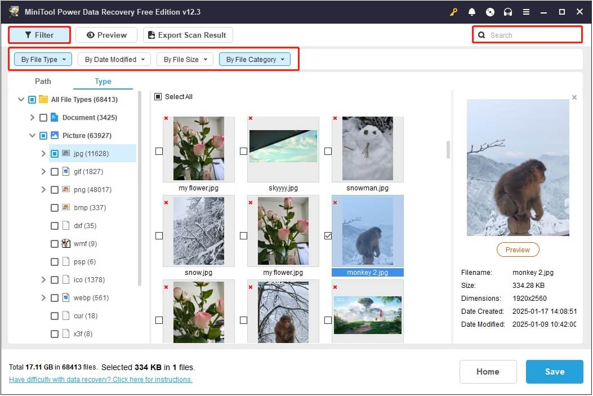
Task: Select the ico (1378) tree item
Action: [x=89, y=280]
